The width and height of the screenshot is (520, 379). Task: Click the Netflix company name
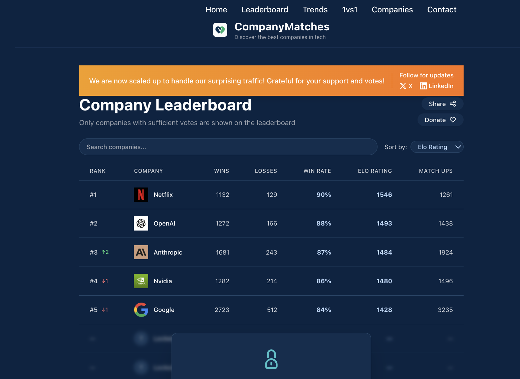[163, 195]
